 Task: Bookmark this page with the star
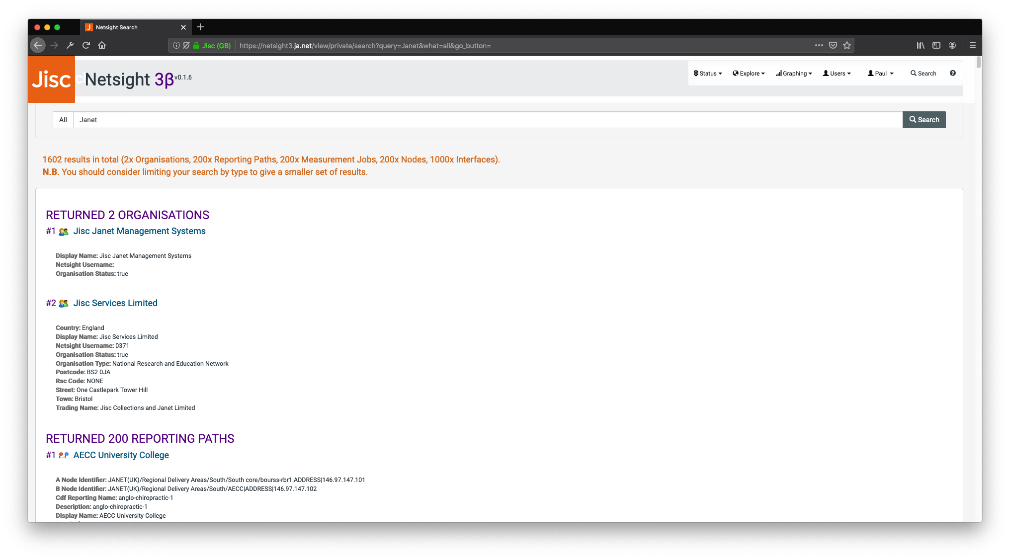coord(847,45)
